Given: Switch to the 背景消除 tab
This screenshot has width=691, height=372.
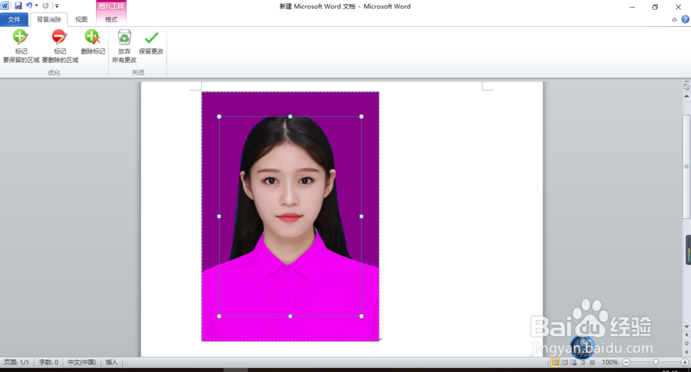Looking at the screenshot, I should point(49,19).
